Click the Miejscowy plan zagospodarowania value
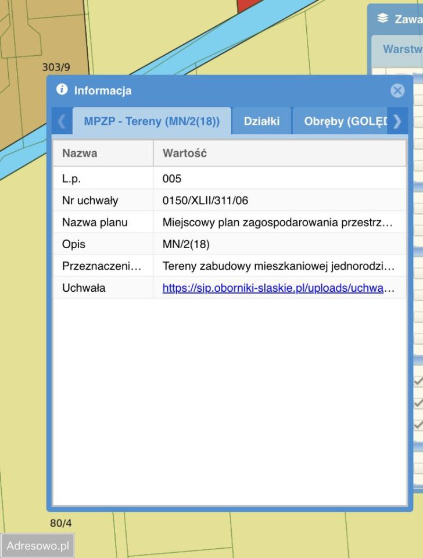Image resolution: width=423 pixels, height=558 pixels. coord(278,223)
